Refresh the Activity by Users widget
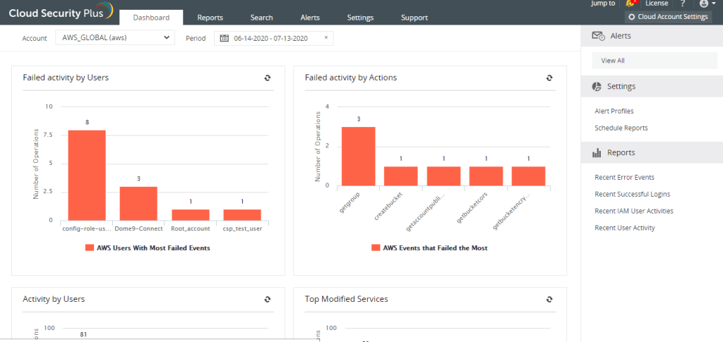This screenshot has height=342, width=723. tap(267, 300)
